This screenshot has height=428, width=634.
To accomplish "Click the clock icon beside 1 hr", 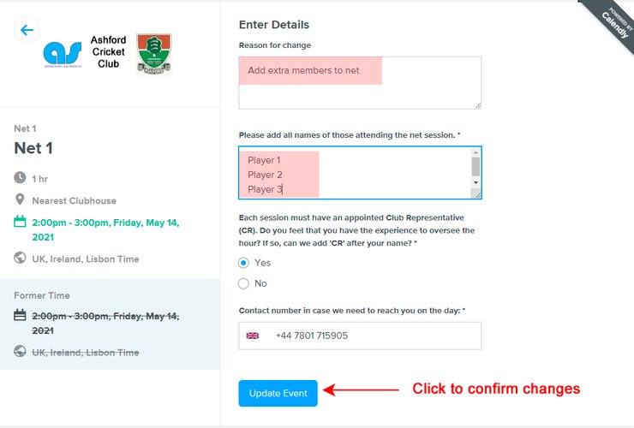I will tap(20, 178).
